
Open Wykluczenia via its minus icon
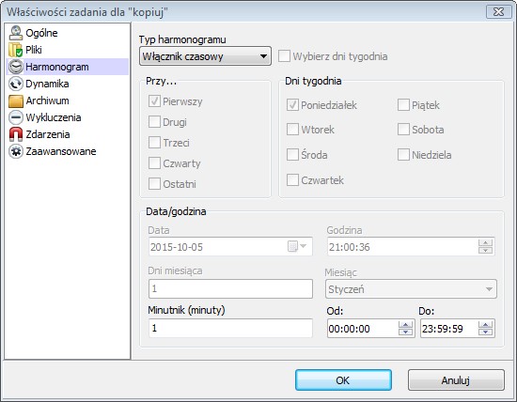(15, 117)
